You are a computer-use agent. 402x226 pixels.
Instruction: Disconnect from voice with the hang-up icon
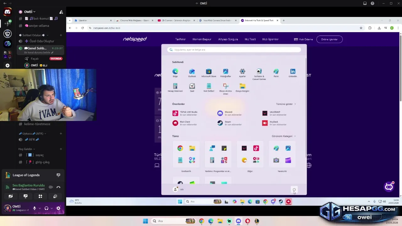58,187
